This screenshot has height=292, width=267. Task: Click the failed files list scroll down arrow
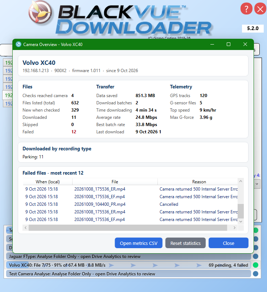pyautogui.click(x=241, y=221)
